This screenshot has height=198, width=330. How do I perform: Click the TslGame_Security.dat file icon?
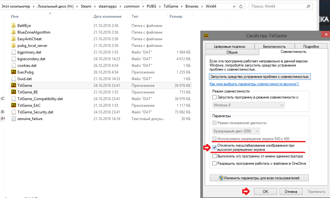pos(14,112)
